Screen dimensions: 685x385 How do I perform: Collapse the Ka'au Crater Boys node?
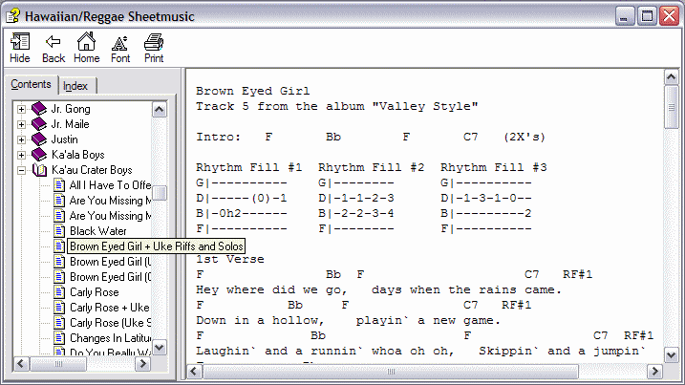click(21, 170)
